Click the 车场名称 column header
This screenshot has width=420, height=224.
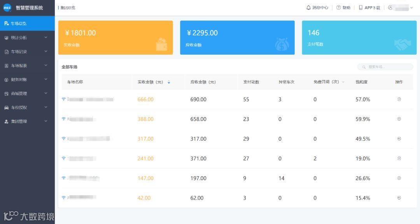point(75,82)
